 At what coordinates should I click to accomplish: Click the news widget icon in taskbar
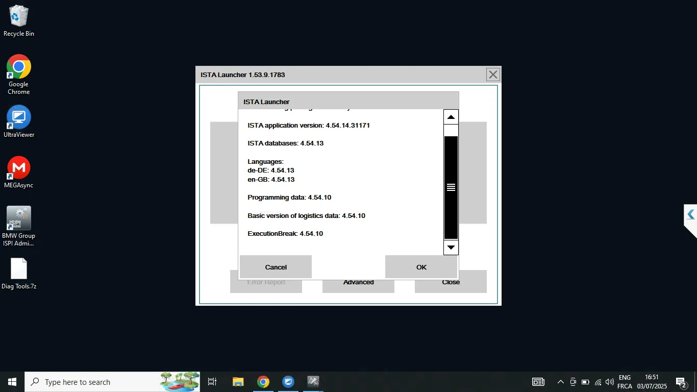[x=538, y=382]
